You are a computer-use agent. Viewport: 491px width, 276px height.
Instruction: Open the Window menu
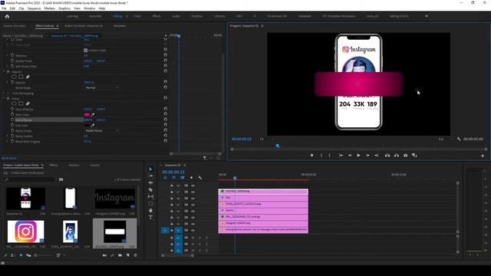(x=89, y=8)
